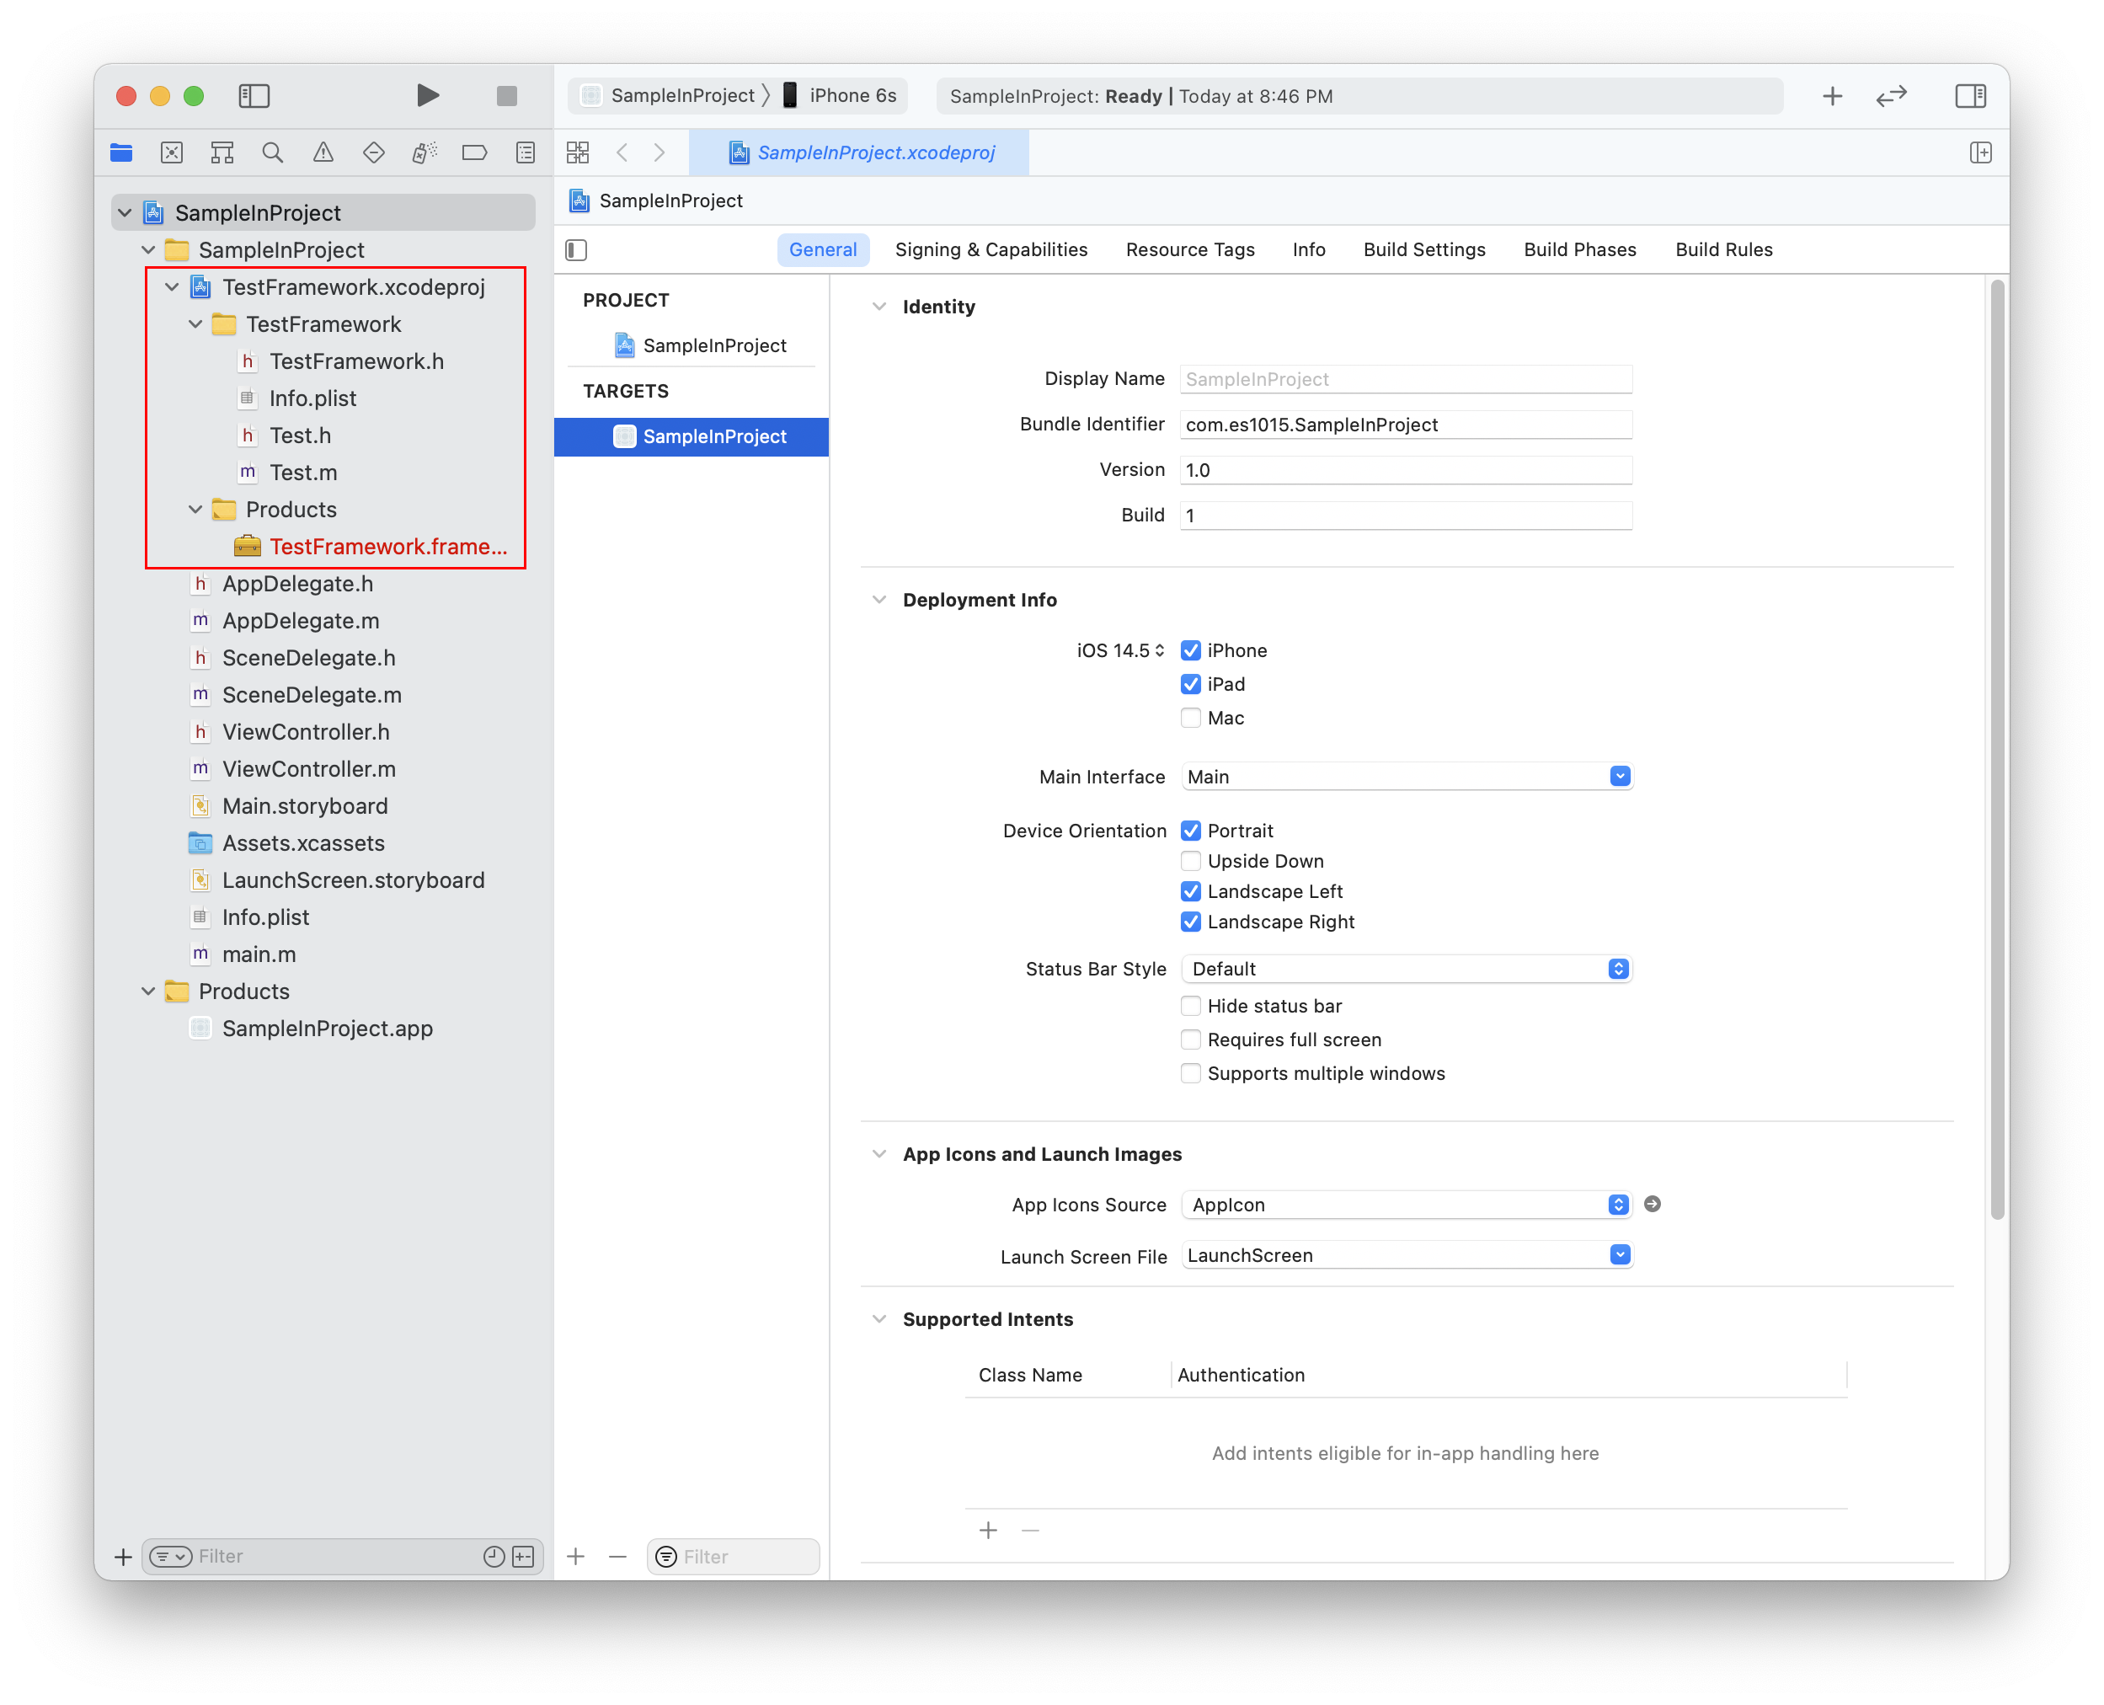
Task: Open the related items grid icon
Action: tap(577, 152)
